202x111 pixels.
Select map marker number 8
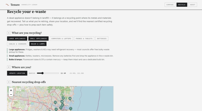pyautogui.click(x=56, y=109)
